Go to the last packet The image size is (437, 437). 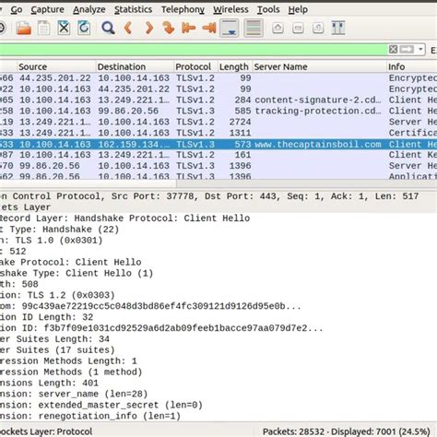tap(209, 28)
